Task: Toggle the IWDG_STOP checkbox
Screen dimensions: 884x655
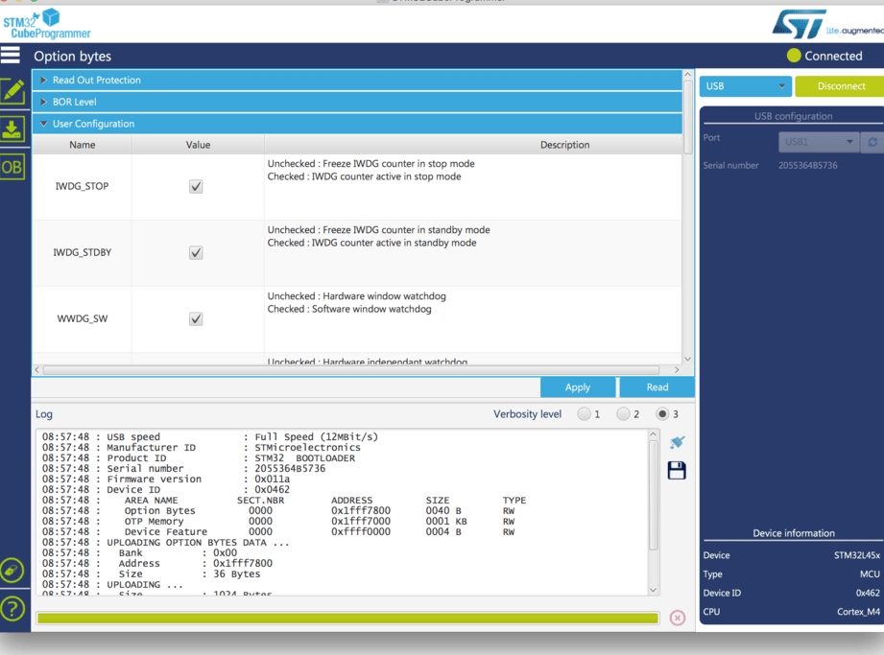Action: pyautogui.click(x=196, y=186)
